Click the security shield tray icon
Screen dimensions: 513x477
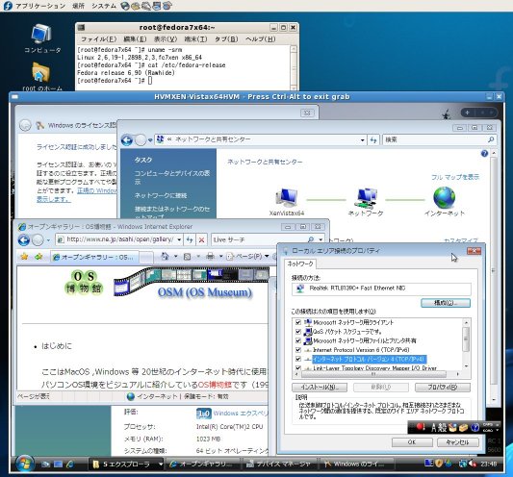(x=439, y=464)
